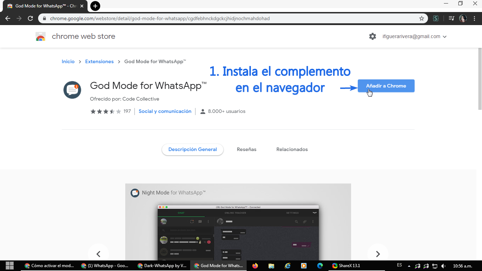Select God Mode for Whats... taskbar window
This screenshot has height=271, width=482.
pos(218,266)
